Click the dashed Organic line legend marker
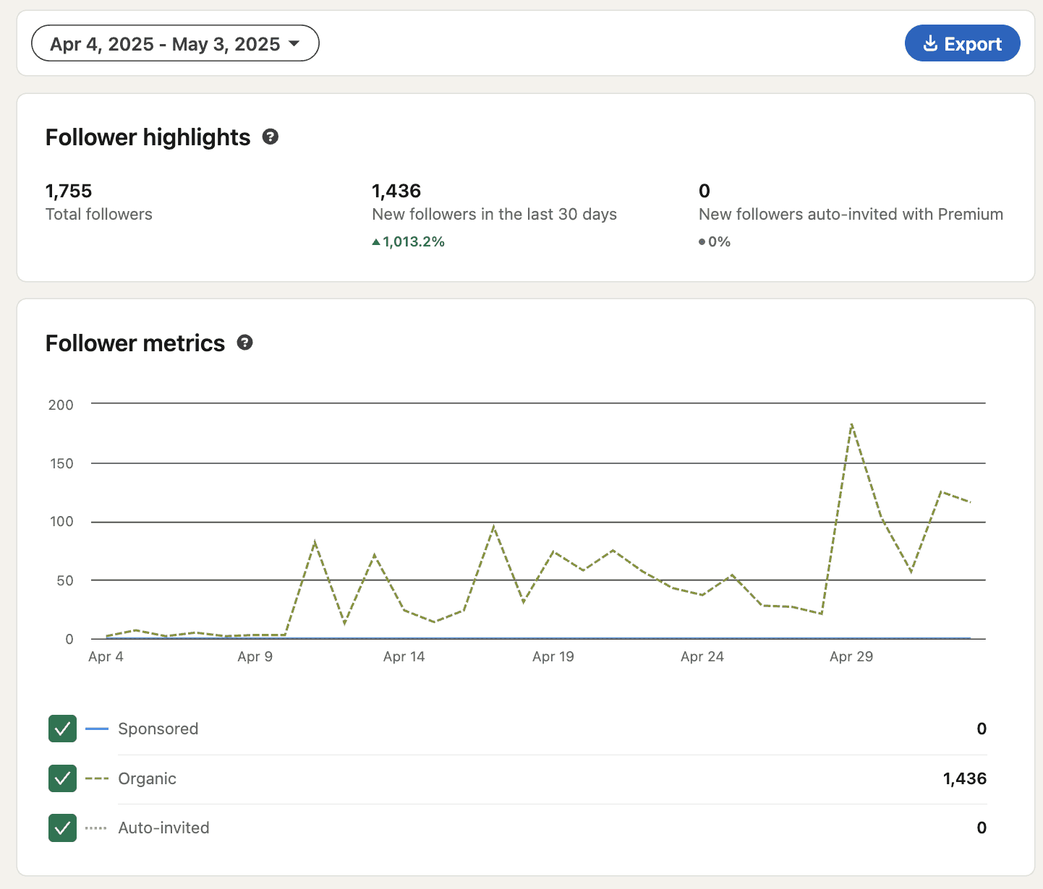Image resolution: width=1043 pixels, height=889 pixels. tap(97, 778)
